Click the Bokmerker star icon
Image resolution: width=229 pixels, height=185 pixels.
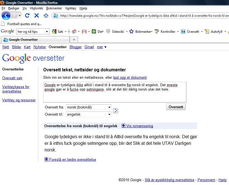click(132, 31)
